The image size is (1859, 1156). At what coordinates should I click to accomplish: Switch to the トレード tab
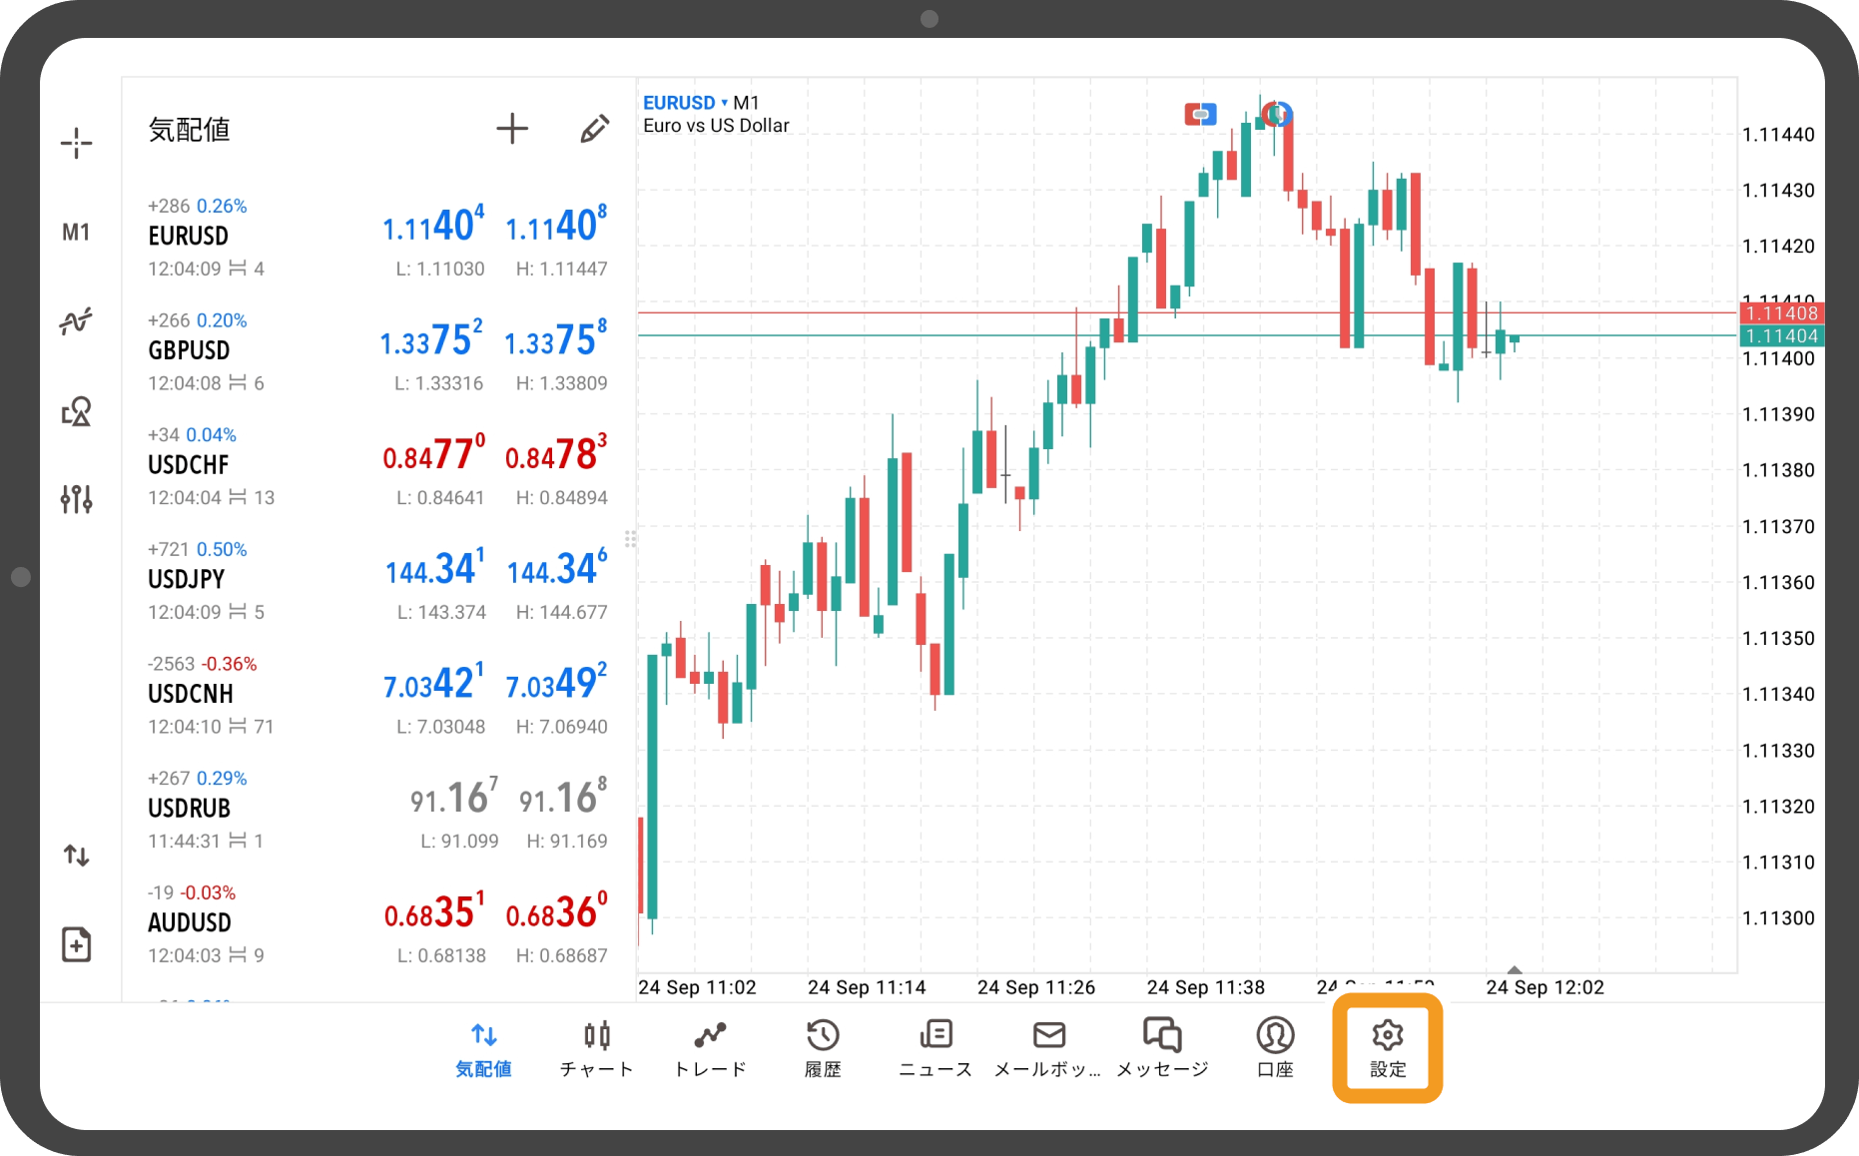(710, 1048)
